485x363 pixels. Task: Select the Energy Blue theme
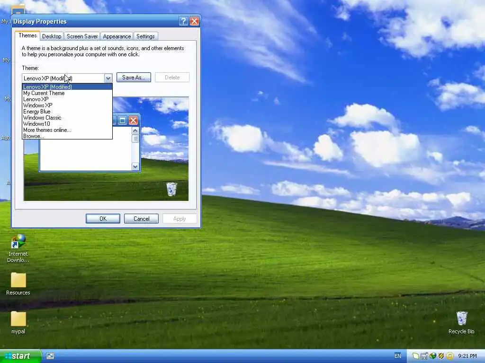[x=67, y=112]
